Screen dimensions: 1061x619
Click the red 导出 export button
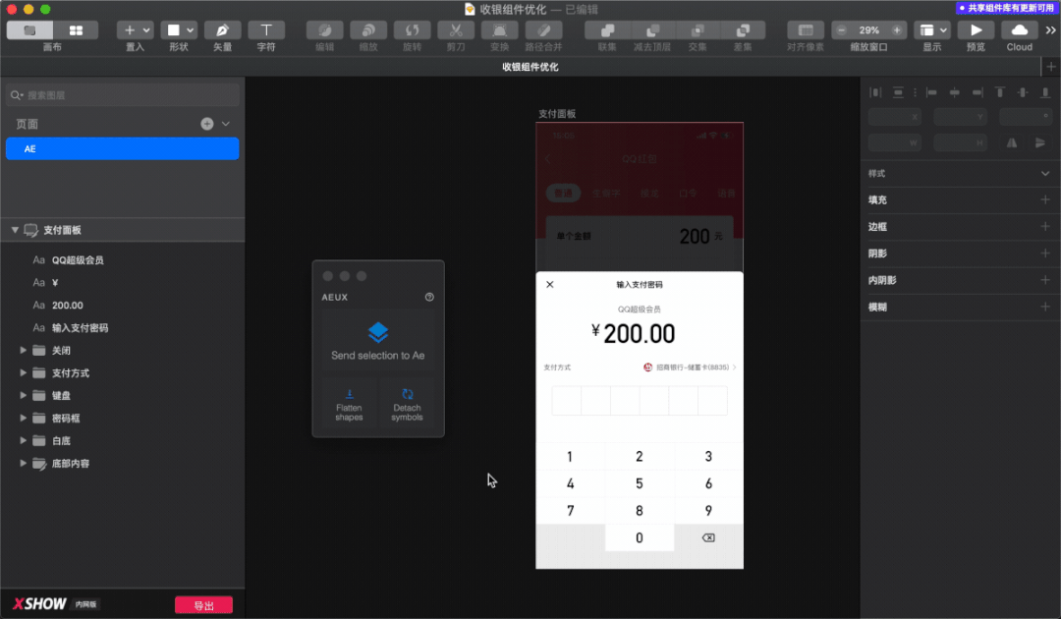[203, 605]
